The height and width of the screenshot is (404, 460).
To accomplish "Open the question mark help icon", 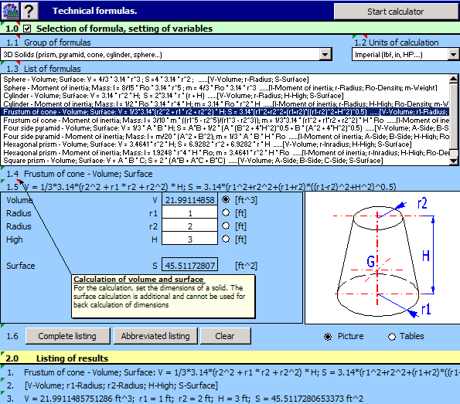I will (x=29, y=11).
